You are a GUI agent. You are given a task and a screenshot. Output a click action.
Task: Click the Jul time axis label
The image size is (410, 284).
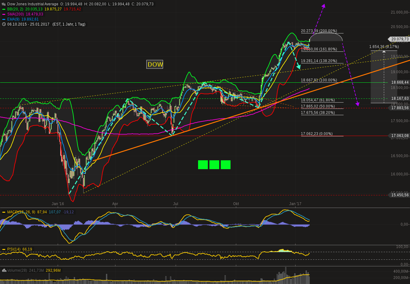pyautogui.click(x=175, y=204)
